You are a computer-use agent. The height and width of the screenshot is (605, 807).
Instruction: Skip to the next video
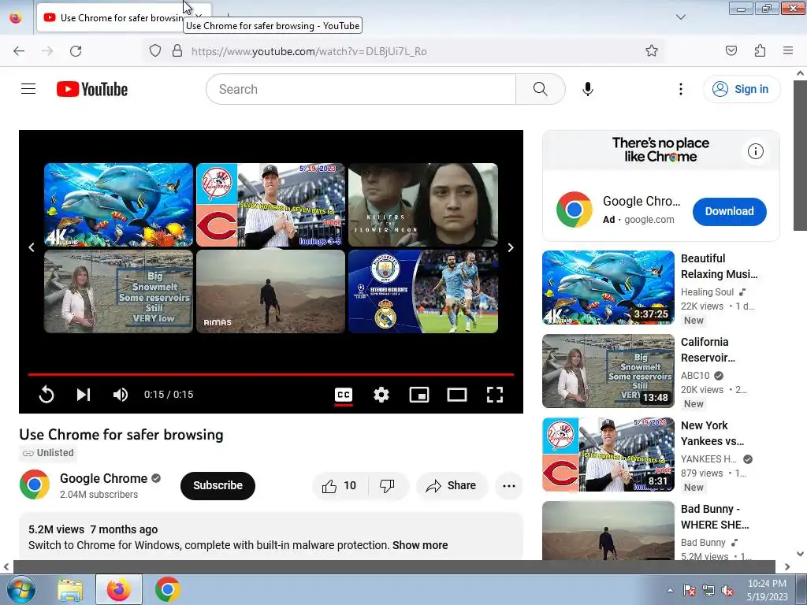pos(84,395)
